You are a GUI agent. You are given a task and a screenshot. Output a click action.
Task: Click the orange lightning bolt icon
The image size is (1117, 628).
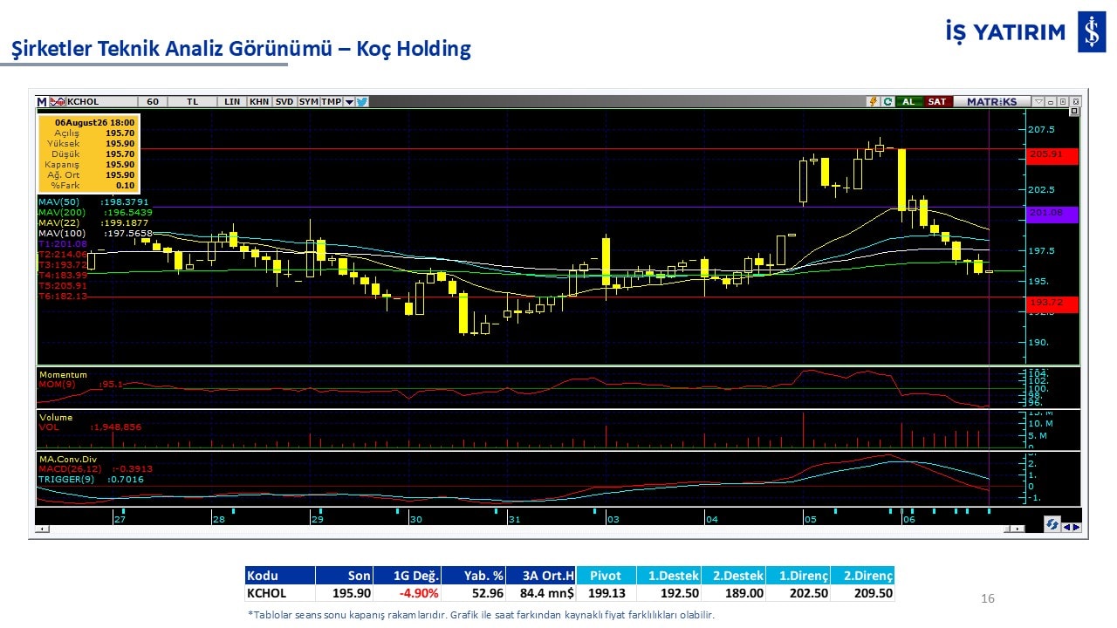(x=873, y=102)
